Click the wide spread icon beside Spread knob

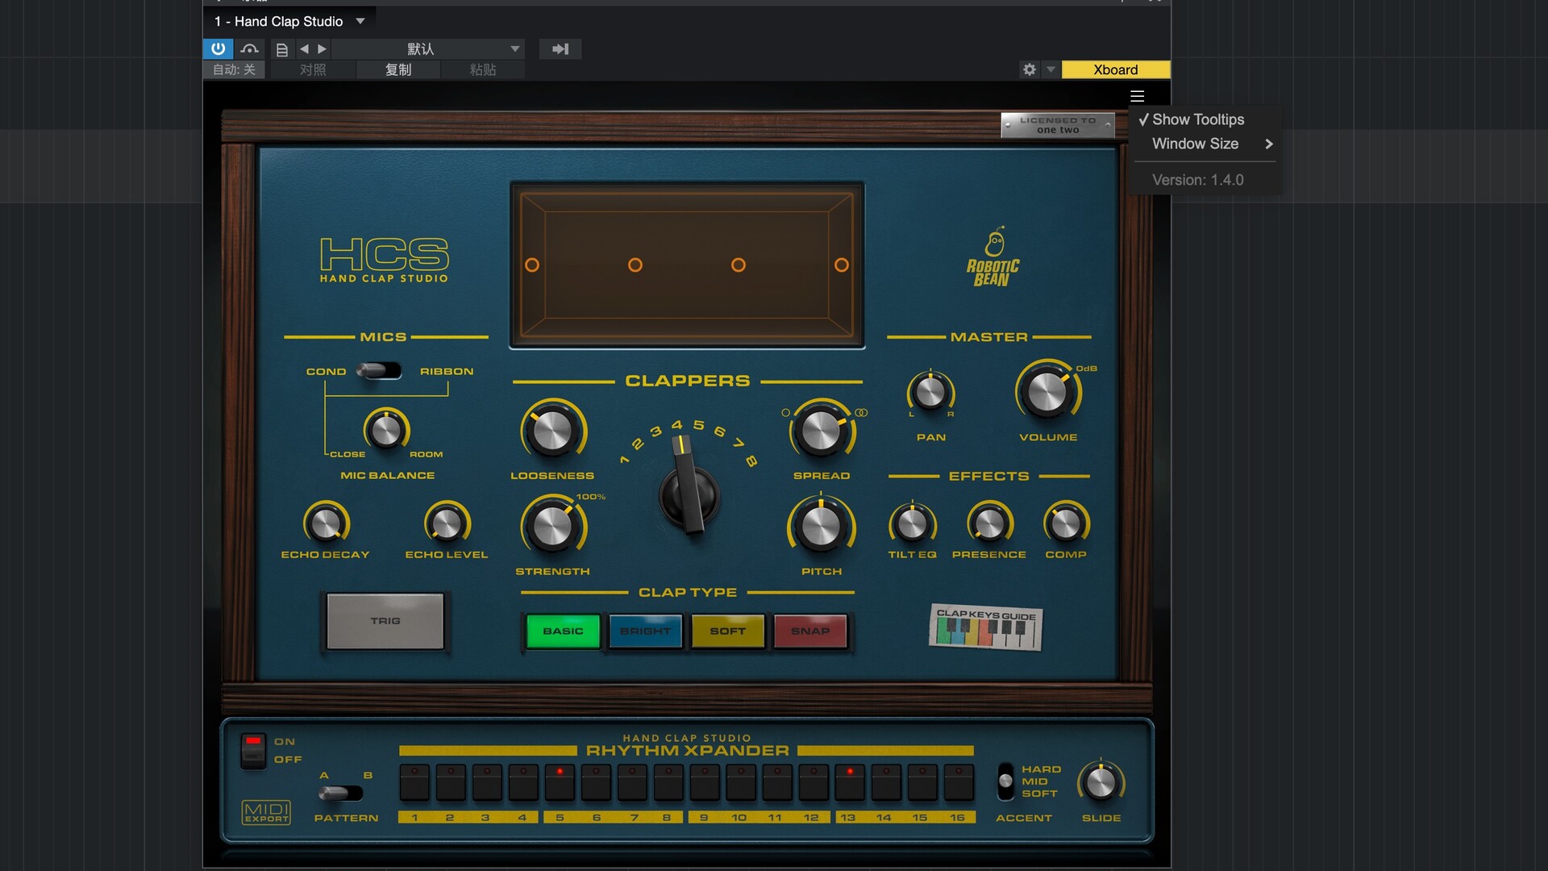coord(861,412)
